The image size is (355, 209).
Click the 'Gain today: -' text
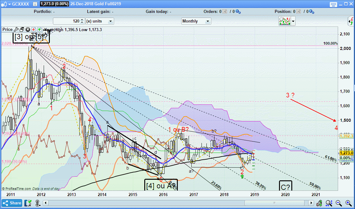click(x=158, y=11)
